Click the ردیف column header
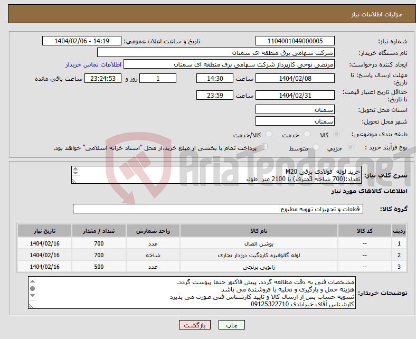Viewport: 416px width, 339px height. [x=399, y=231]
